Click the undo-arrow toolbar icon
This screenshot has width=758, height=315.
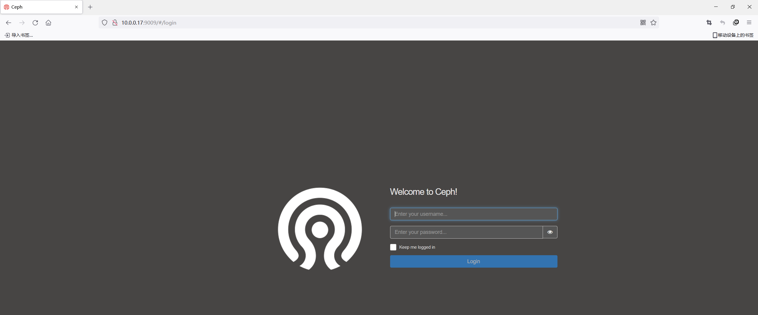722,22
